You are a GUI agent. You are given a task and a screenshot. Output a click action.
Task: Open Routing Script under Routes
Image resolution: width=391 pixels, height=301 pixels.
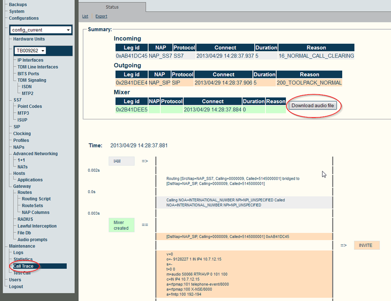tap(36, 199)
